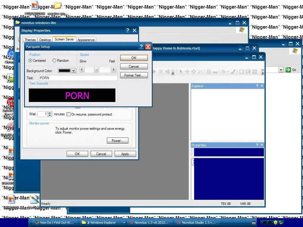The height and width of the screenshot is (227, 303).
Task: Click the Ungroup icon in the Studio toolbar
Action: (x=248, y=72)
